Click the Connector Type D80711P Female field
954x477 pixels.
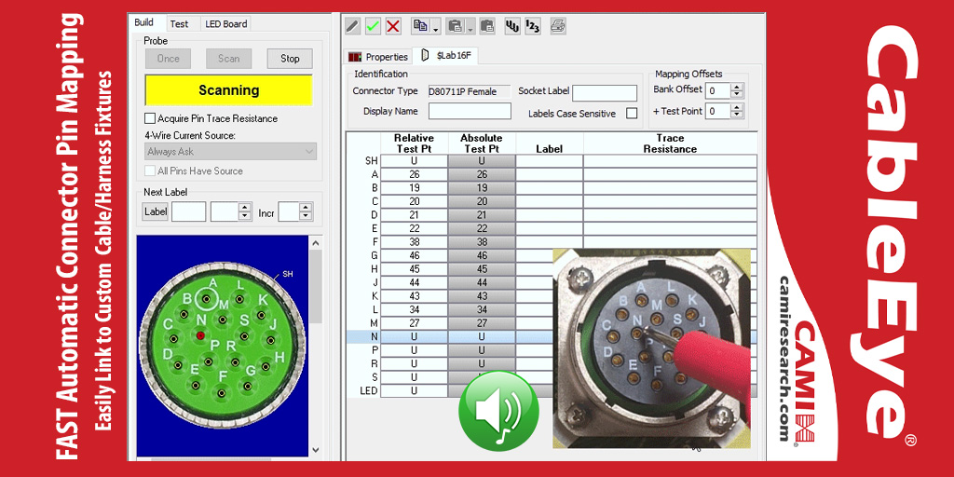tap(470, 92)
